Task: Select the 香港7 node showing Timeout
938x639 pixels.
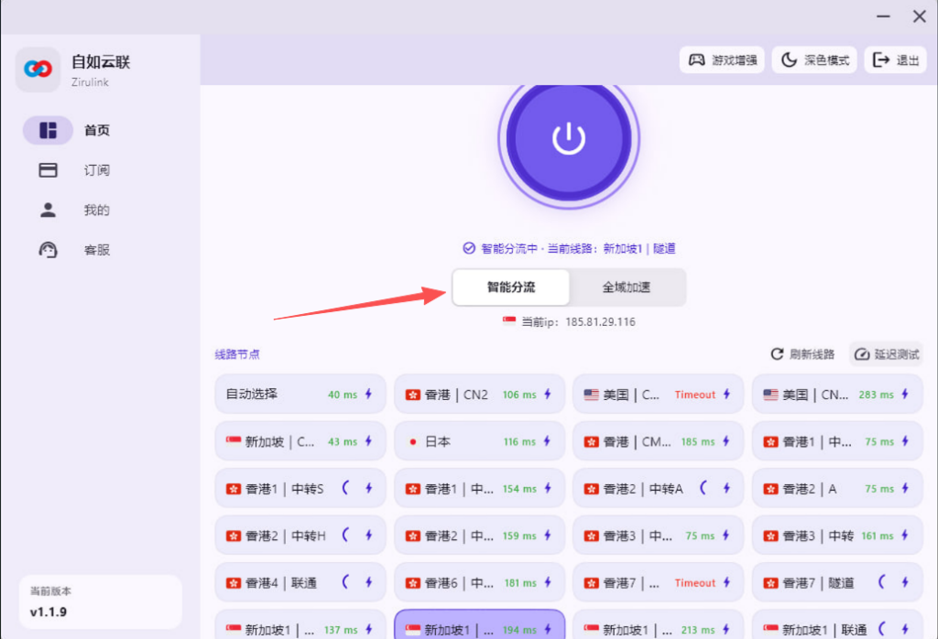Action: pyautogui.click(x=658, y=582)
